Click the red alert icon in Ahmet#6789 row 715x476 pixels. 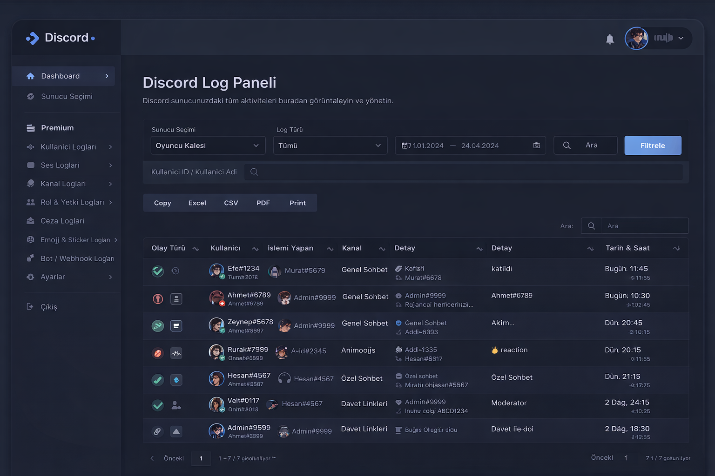[x=158, y=299]
